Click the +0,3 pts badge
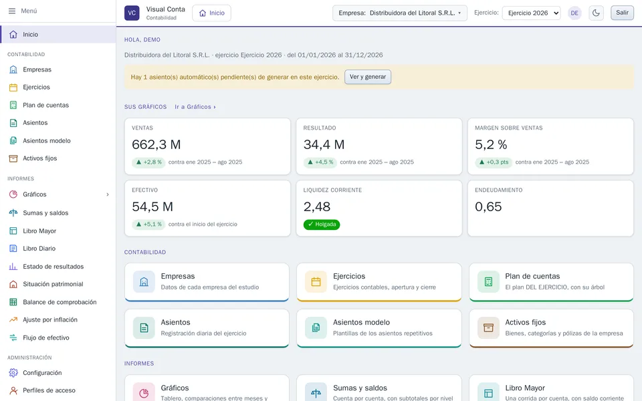642x401 pixels. 494,162
